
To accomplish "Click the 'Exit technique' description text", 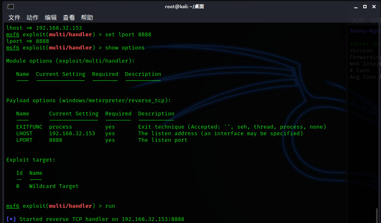I will pyautogui.click(x=232, y=127).
